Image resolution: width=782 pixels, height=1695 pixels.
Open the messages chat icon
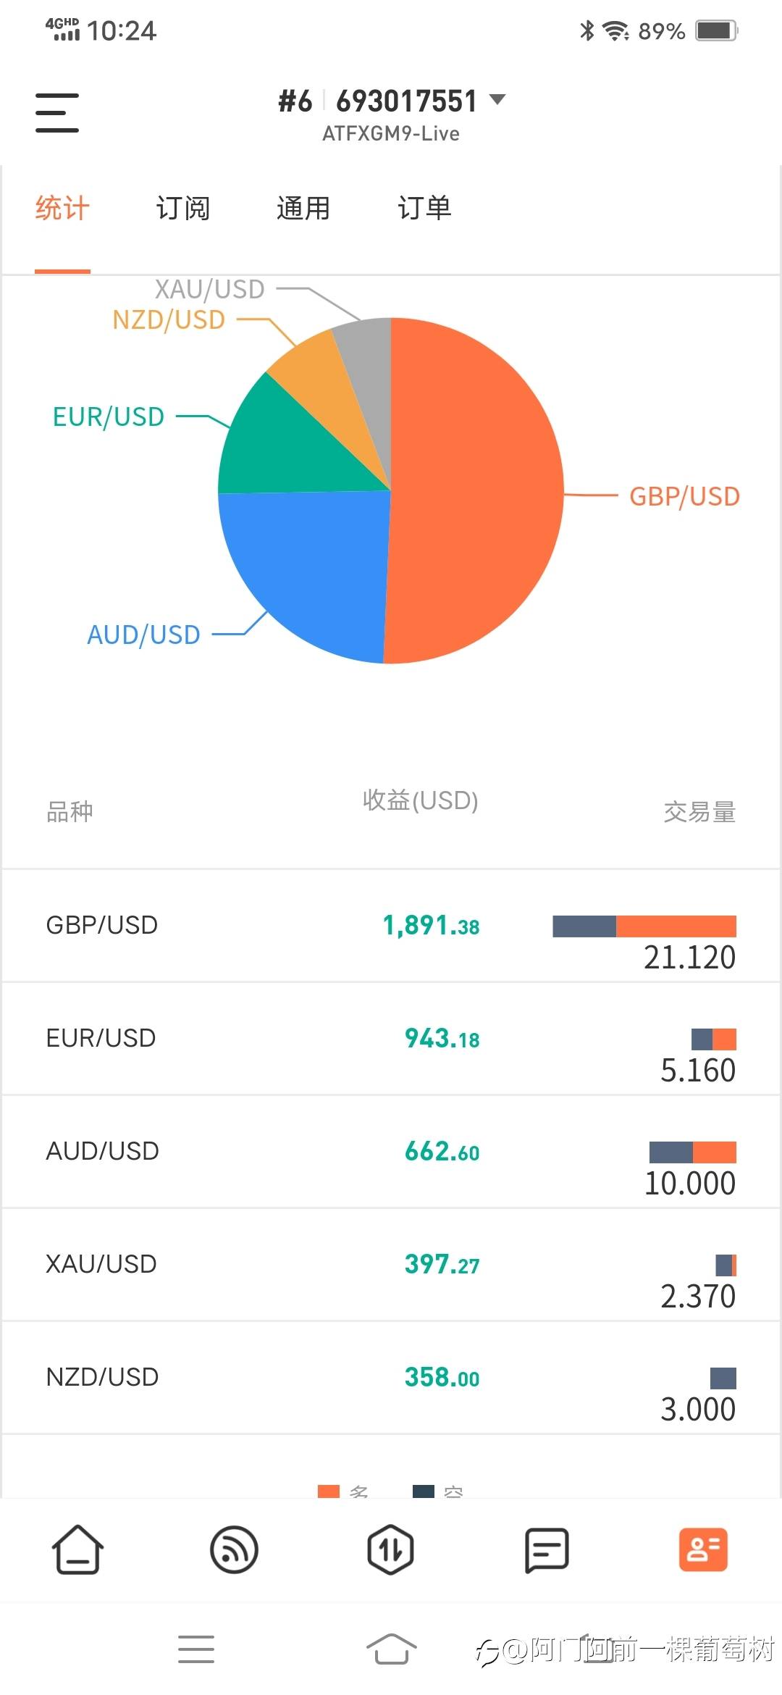coord(547,1551)
